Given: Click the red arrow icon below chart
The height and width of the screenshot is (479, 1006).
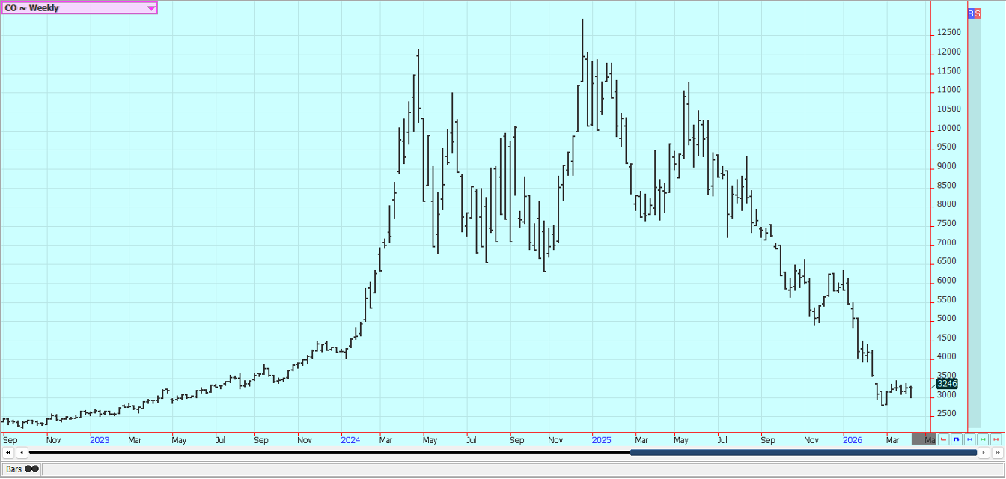Looking at the screenshot, I should coord(943,439).
